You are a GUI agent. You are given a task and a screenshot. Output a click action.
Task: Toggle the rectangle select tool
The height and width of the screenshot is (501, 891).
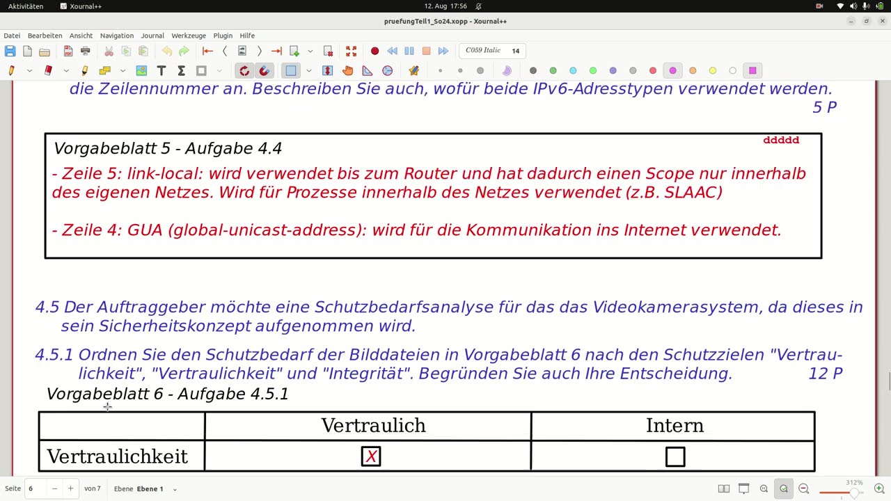291,70
